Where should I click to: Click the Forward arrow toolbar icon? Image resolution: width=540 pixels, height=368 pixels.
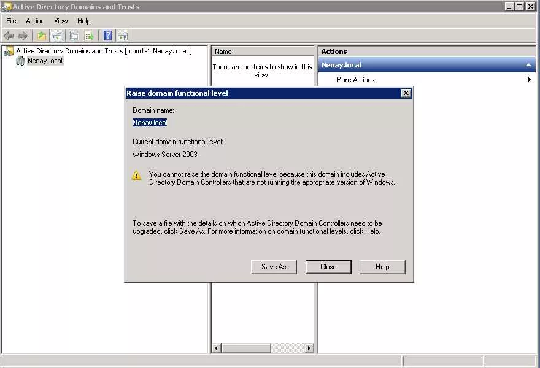coord(22,36)
